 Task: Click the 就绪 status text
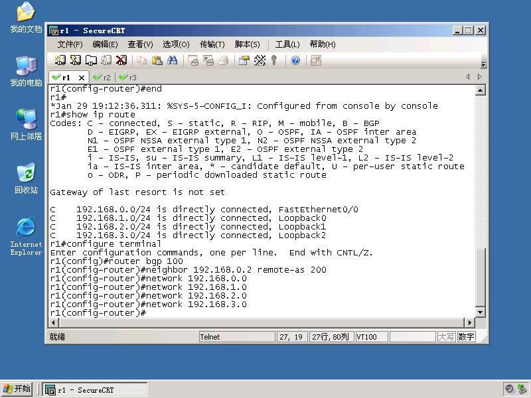57,337
